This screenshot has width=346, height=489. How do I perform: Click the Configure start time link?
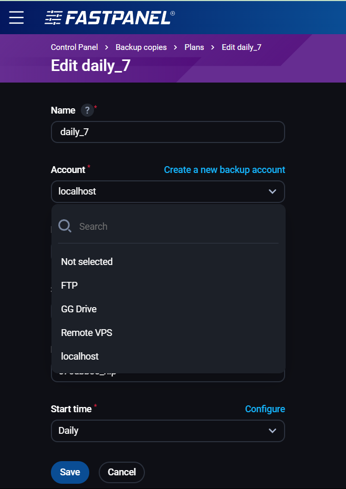pos(265,409)
